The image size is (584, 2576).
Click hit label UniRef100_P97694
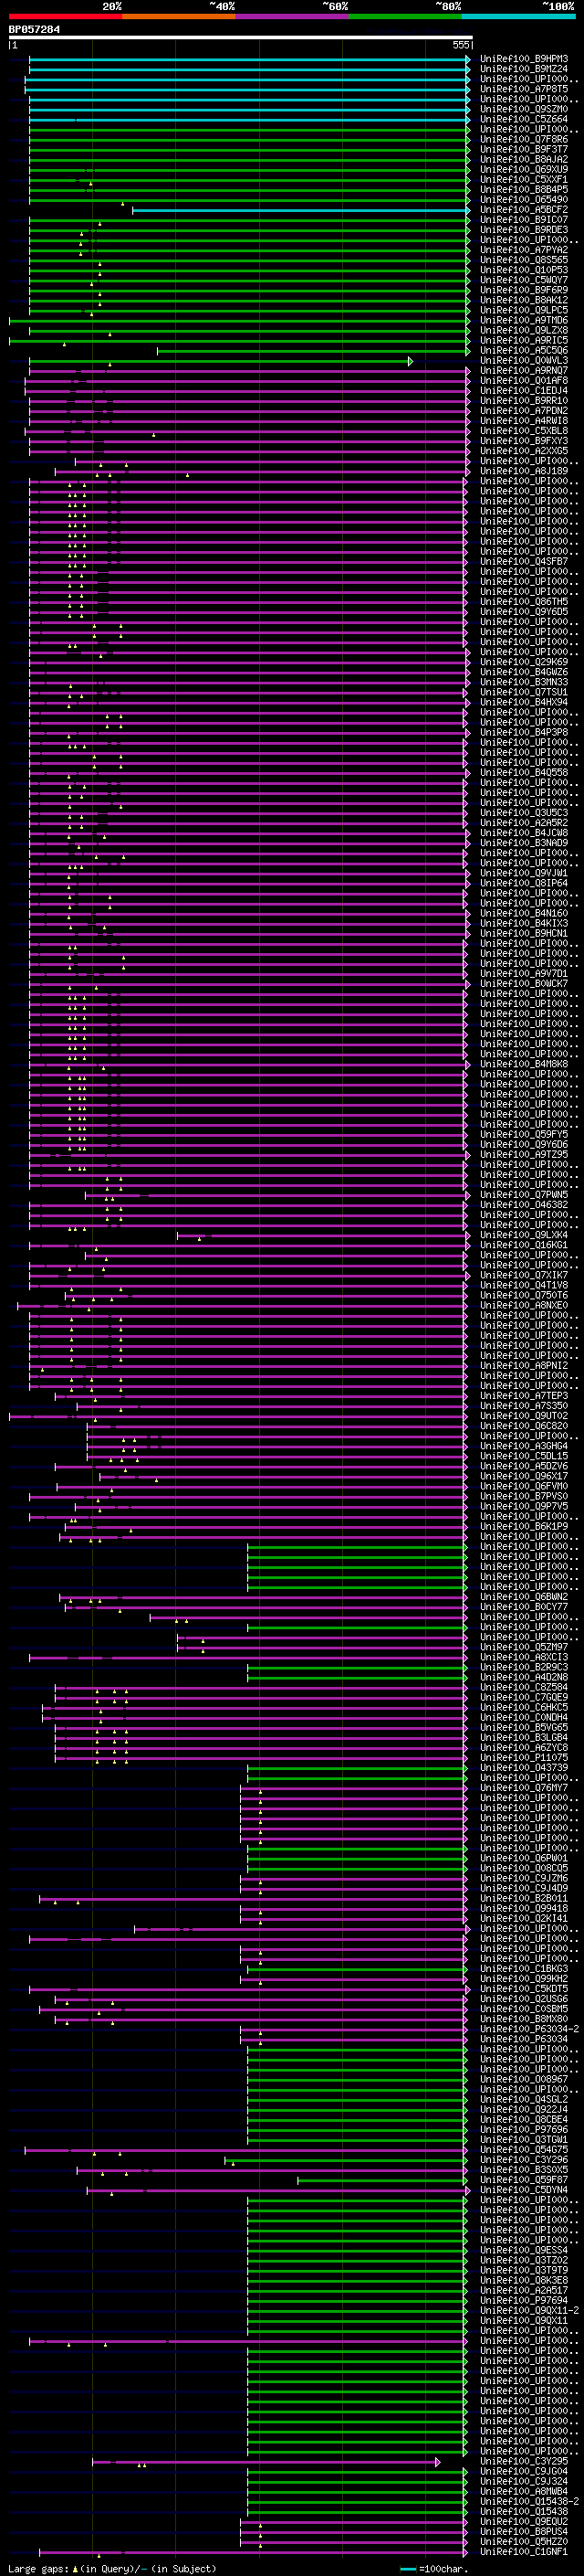tap(523, 2300)
